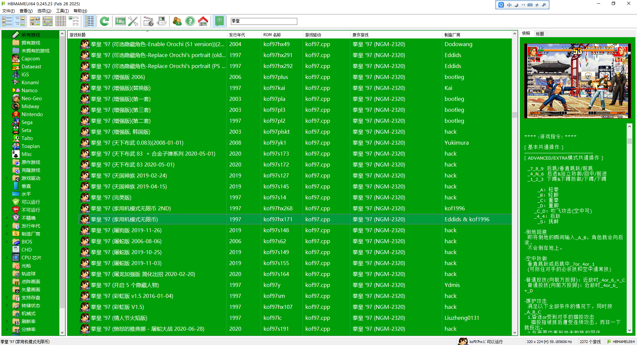Open the 工具(T) menu

click(x=62, y=11)
